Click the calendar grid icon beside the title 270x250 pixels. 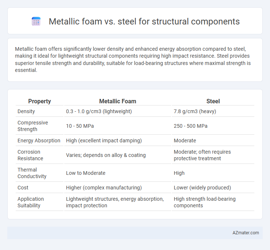pos(36,22)
